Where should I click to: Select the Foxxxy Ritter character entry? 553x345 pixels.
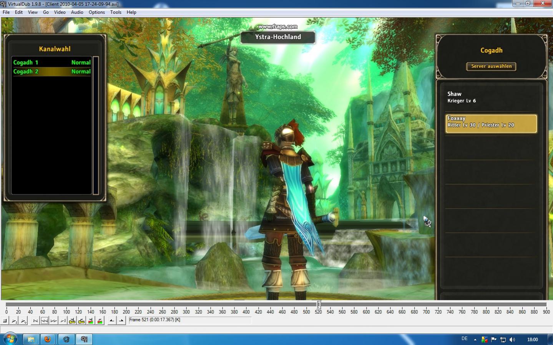(x=491, y=124)
